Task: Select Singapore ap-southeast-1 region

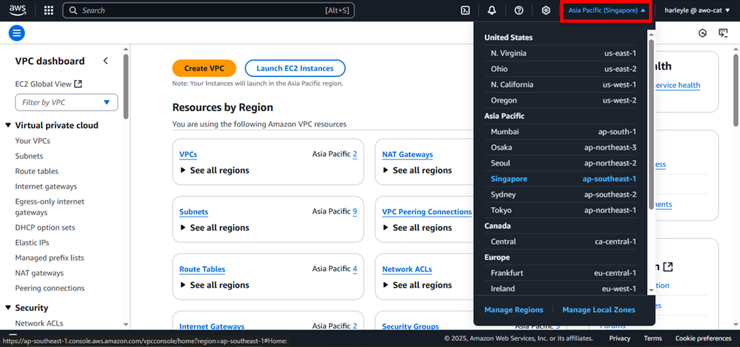Action: 561,179
